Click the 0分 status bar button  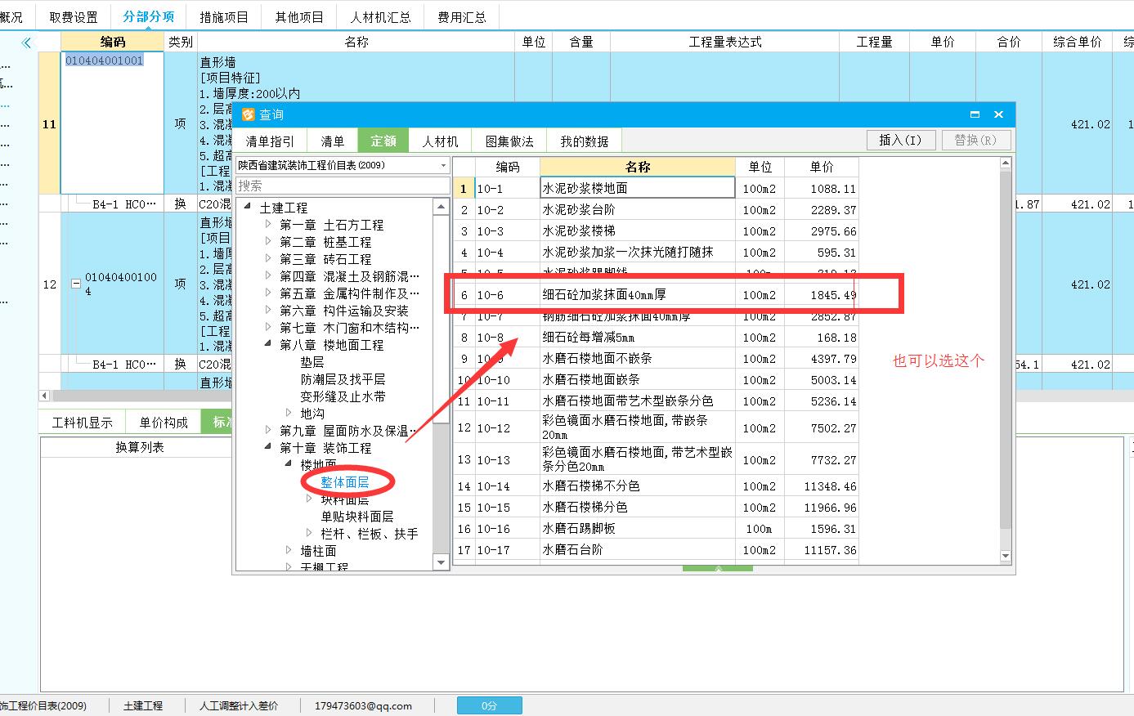coord(489,705)
